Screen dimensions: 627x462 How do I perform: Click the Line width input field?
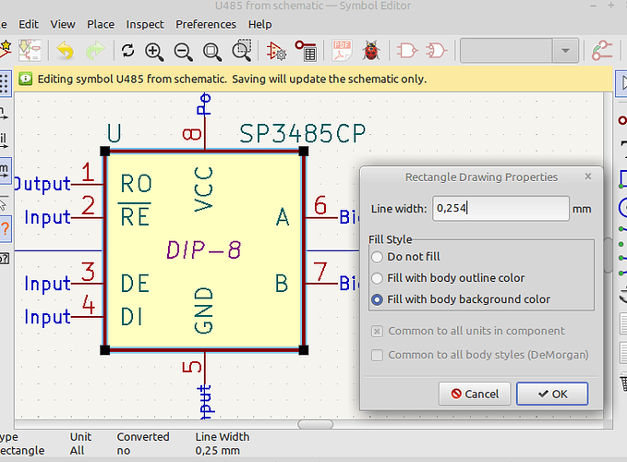(500, 209)
